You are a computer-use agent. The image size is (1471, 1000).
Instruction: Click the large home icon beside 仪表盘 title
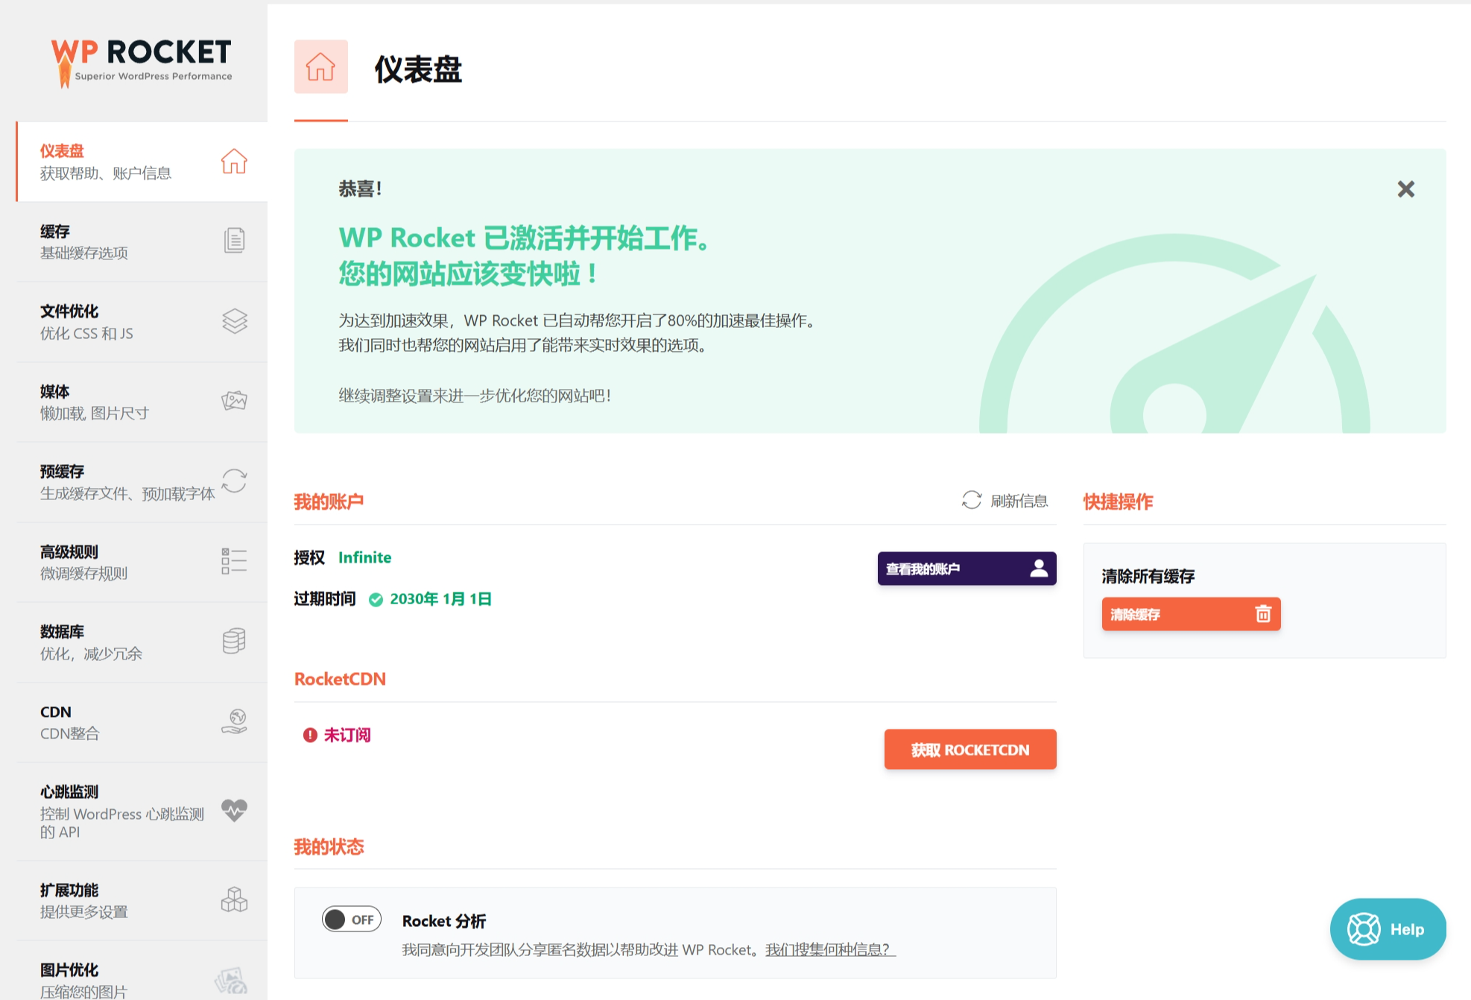tap(321, 66)
